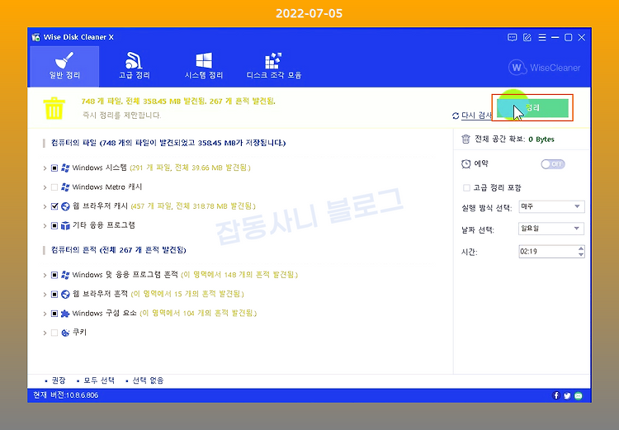Select the Windows 시스템 row label
The width and height of the screenshot is (619, 430).
(x=100, y=168)
